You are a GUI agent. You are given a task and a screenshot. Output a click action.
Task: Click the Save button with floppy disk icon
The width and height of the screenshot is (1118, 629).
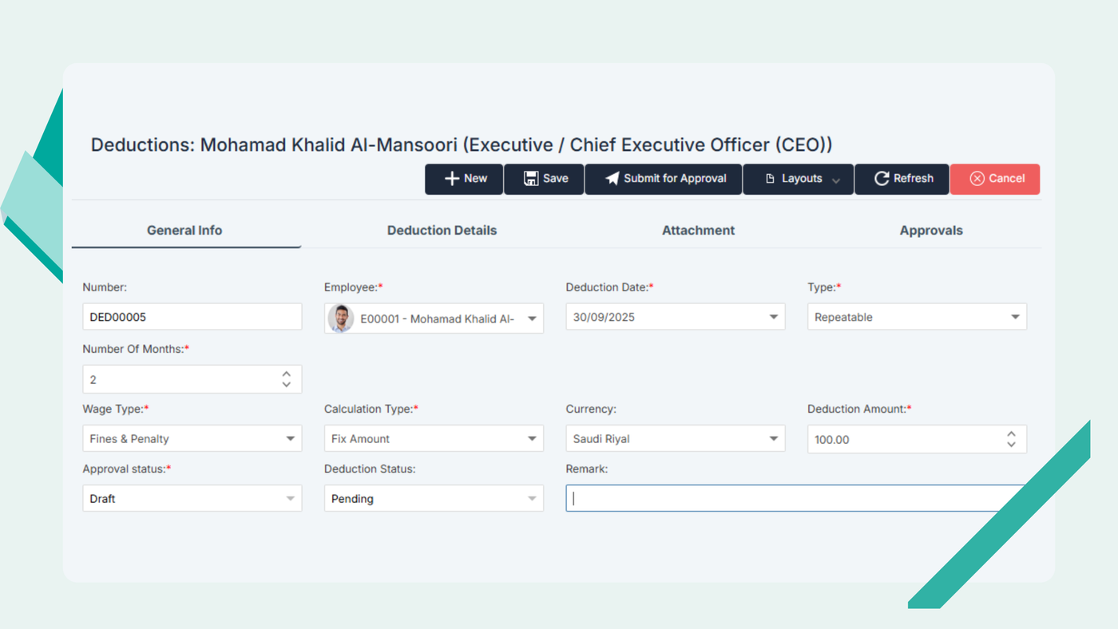[x=545, y=179]
